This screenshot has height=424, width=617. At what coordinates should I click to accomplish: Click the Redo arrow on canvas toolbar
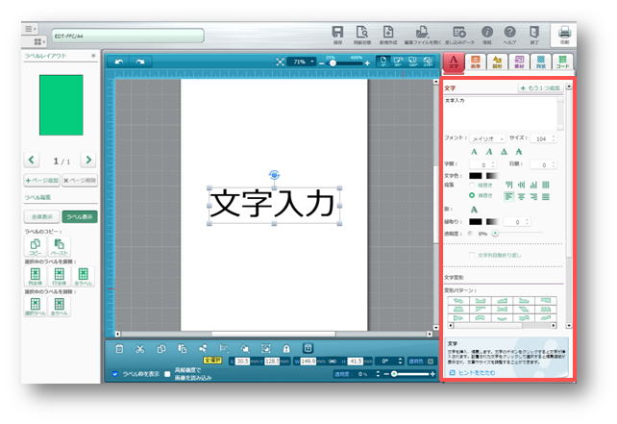click(139, 62)
